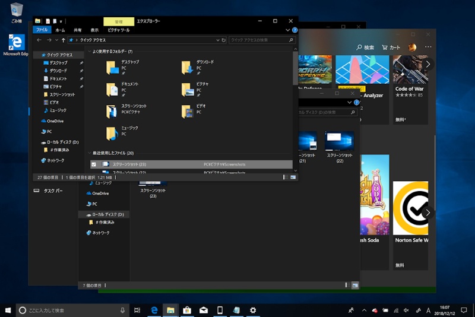Click the ここに入力して検索 taskbar search box
The width and height of the screenshot is (475, 317).
(72, 310)
